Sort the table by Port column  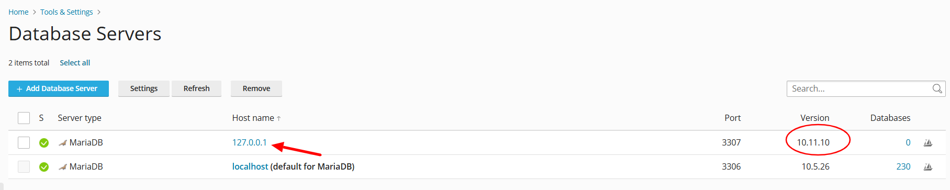tap(733, 118)
